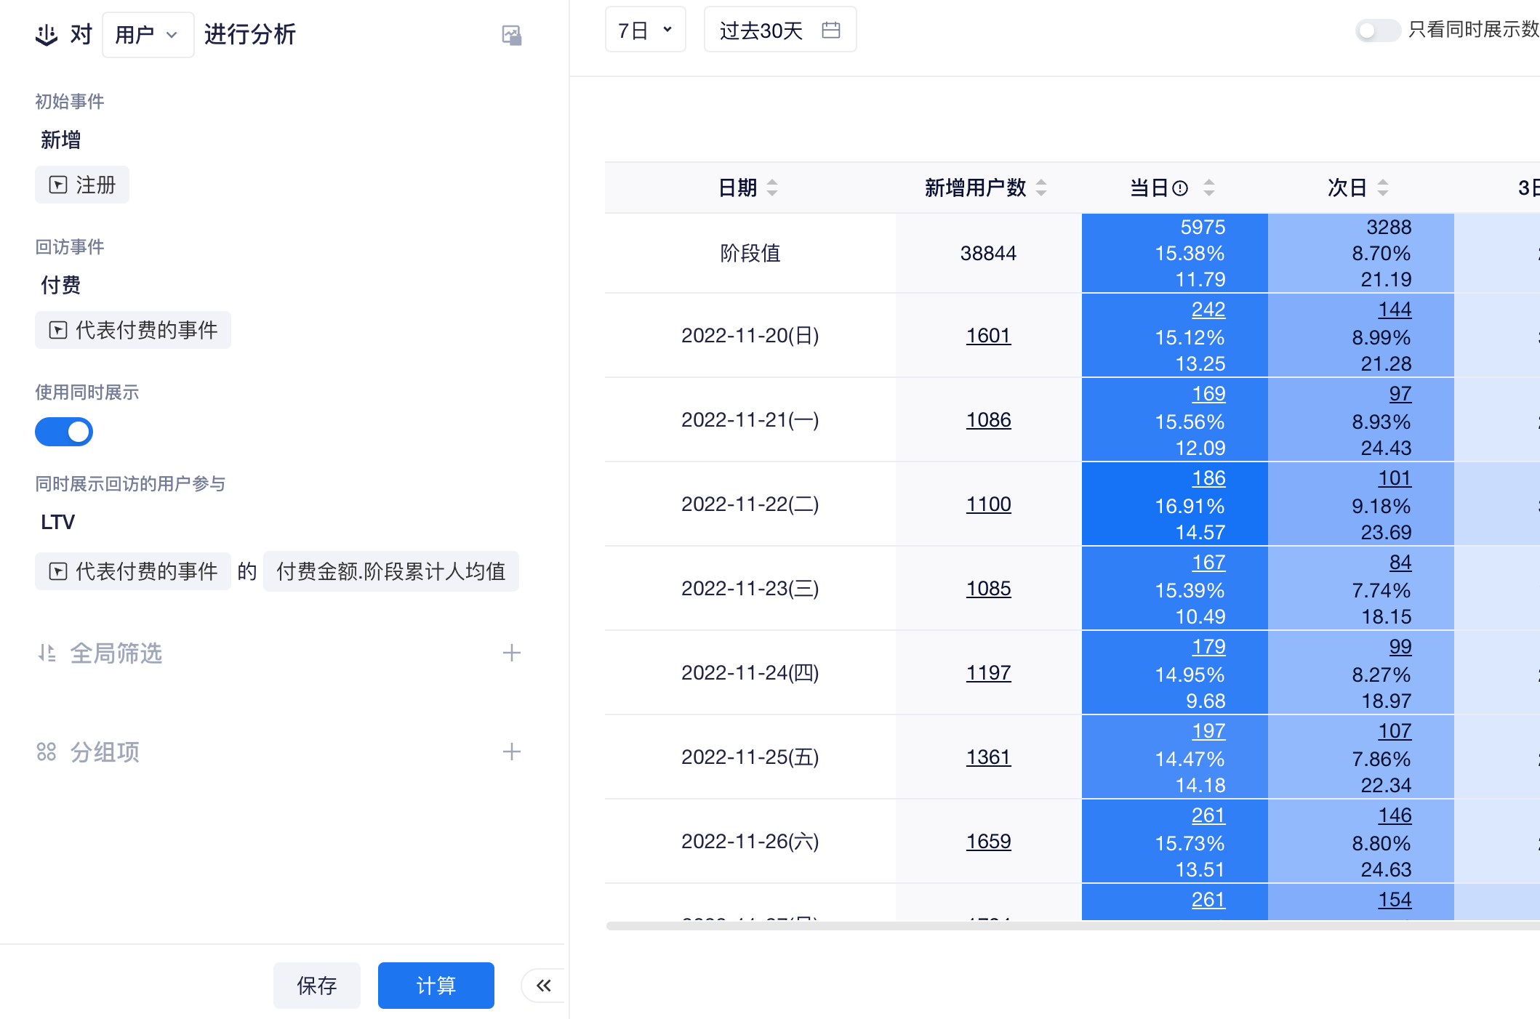Click the 保存 button
The width and height of the screenshot is (1540, 1019).
pos(317,986)
